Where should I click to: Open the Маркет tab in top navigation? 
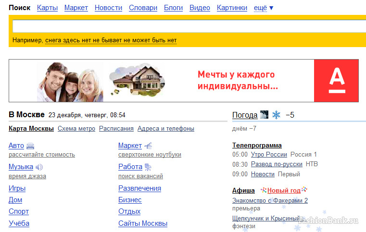pos(76,8)
